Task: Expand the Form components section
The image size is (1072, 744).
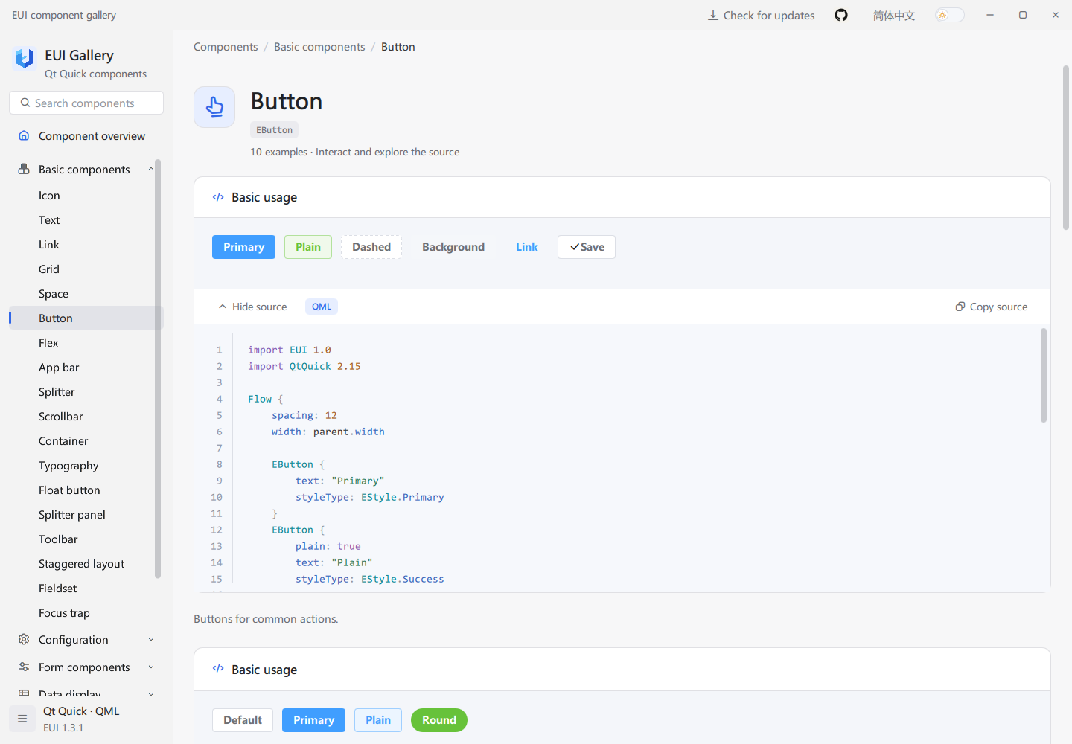Action: [x=151, y=667]
